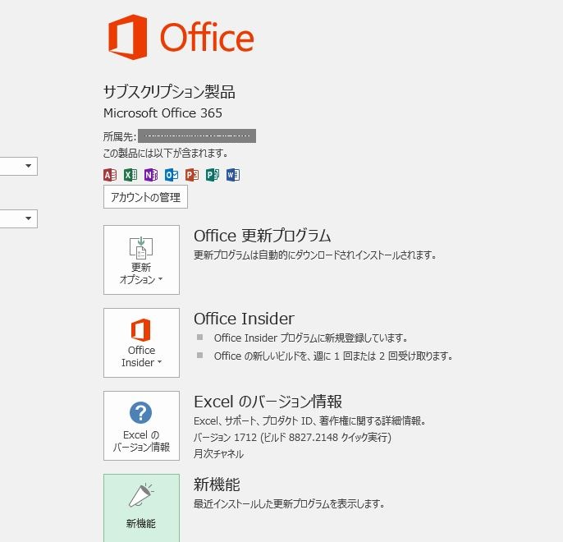Click text 最近インストールした更新プログラムを表示します
Screen dimensions: 563x542
(x=290, y=504)
